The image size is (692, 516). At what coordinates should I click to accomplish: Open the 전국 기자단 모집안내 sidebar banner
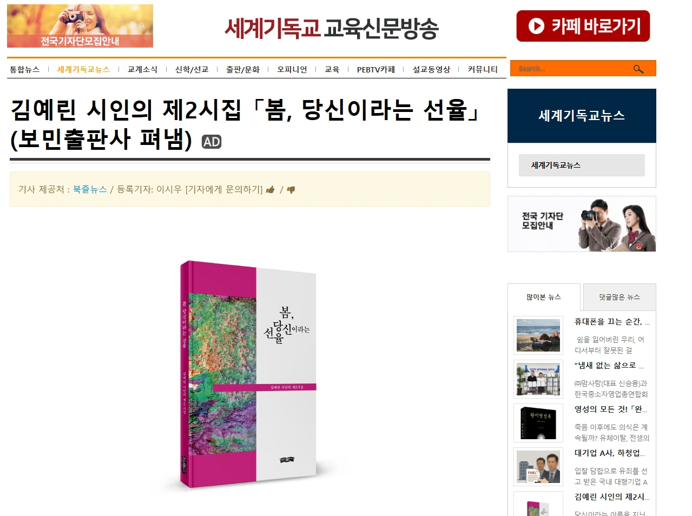point(582,224)
